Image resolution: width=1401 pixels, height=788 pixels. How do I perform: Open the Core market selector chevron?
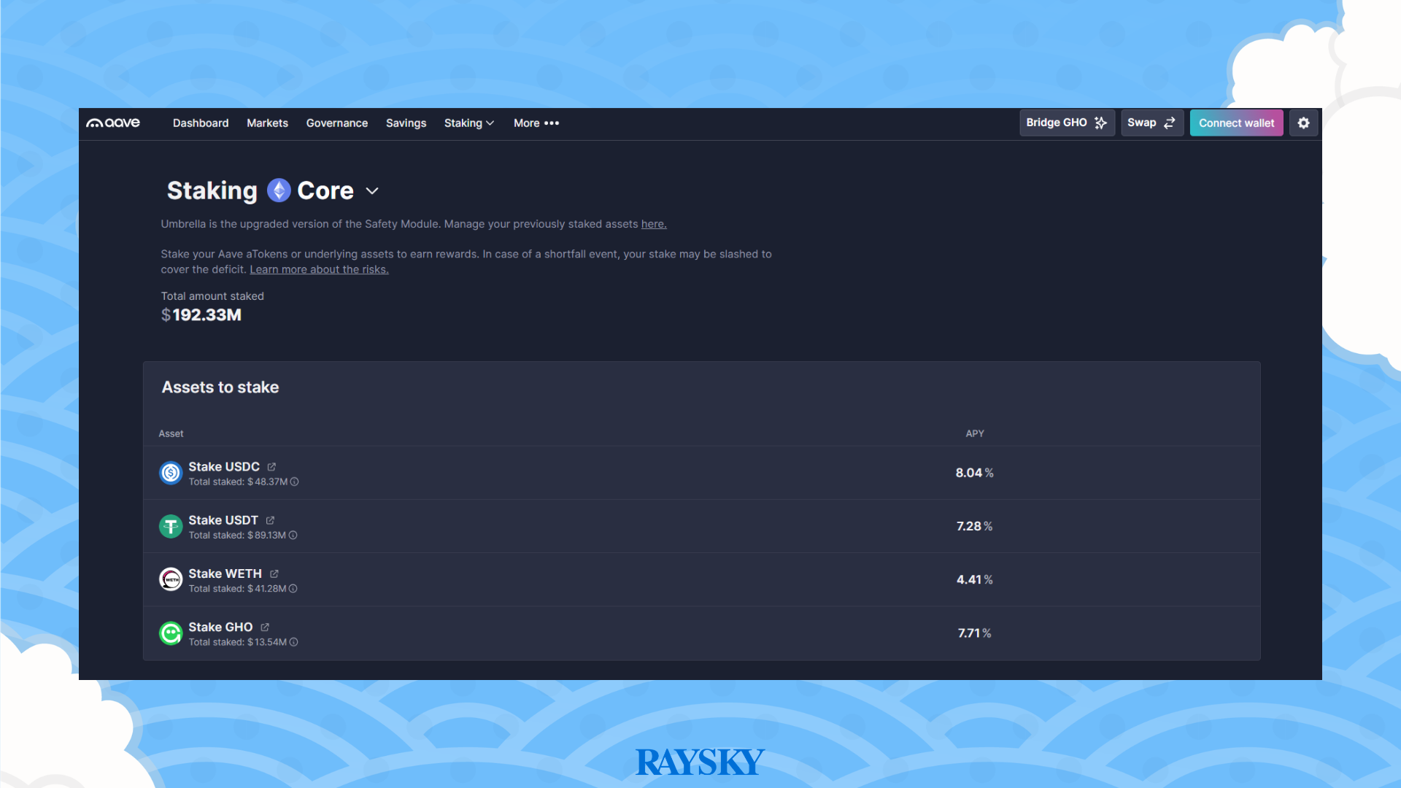(372, 191)
